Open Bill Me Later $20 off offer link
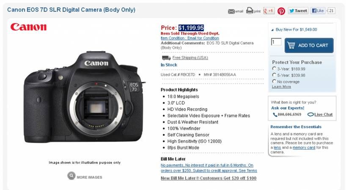Image resolution: width=346 pixels, height=190 pixels. [209, 178]
